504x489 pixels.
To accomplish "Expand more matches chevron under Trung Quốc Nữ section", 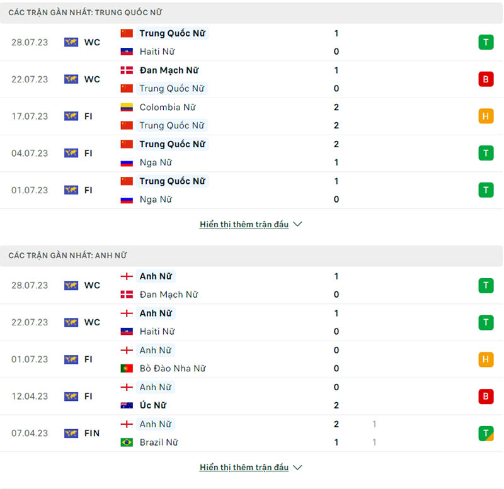I will coord(298,225).
